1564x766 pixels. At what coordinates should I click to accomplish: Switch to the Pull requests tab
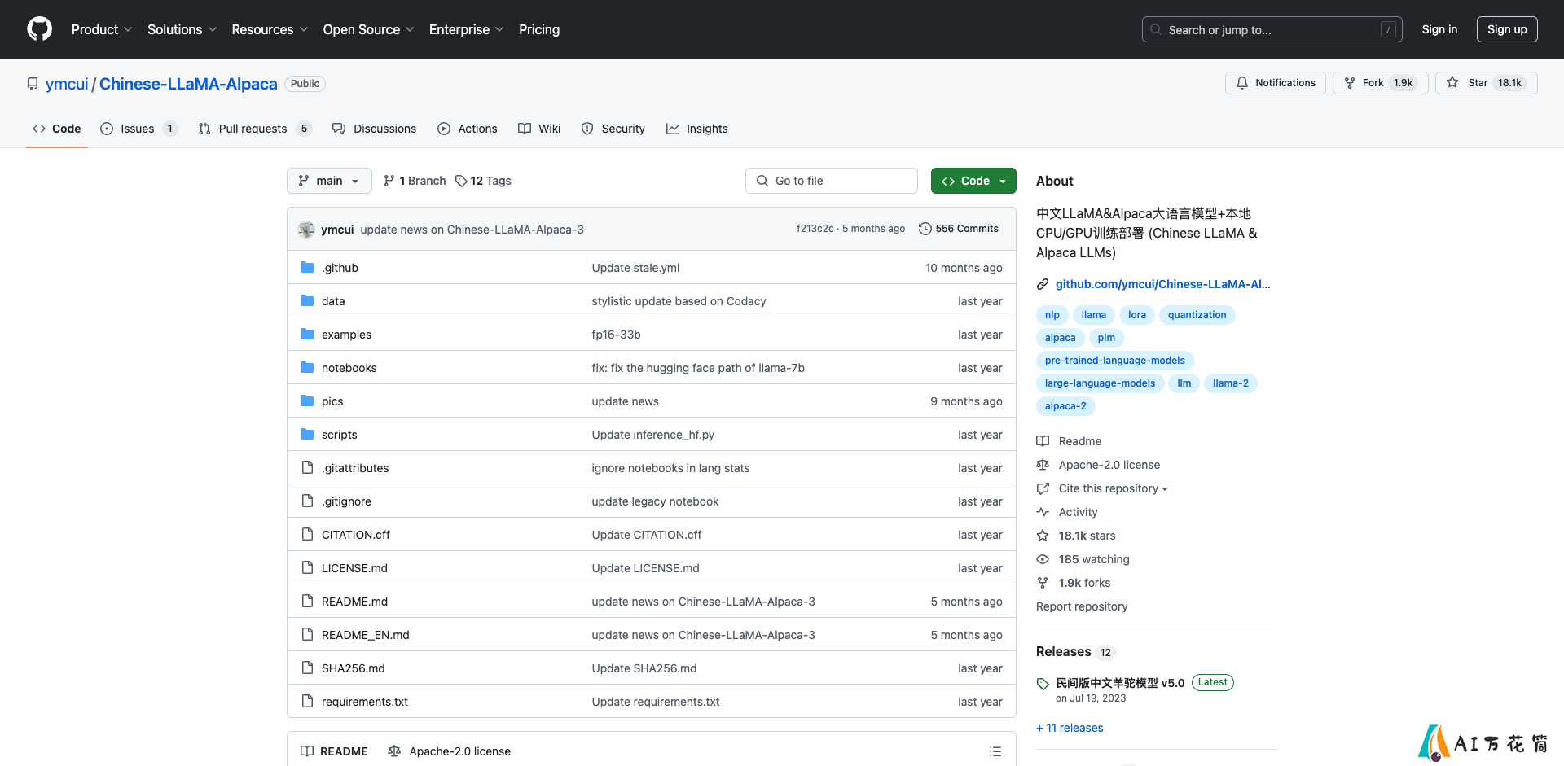click(x=254, y=129)
